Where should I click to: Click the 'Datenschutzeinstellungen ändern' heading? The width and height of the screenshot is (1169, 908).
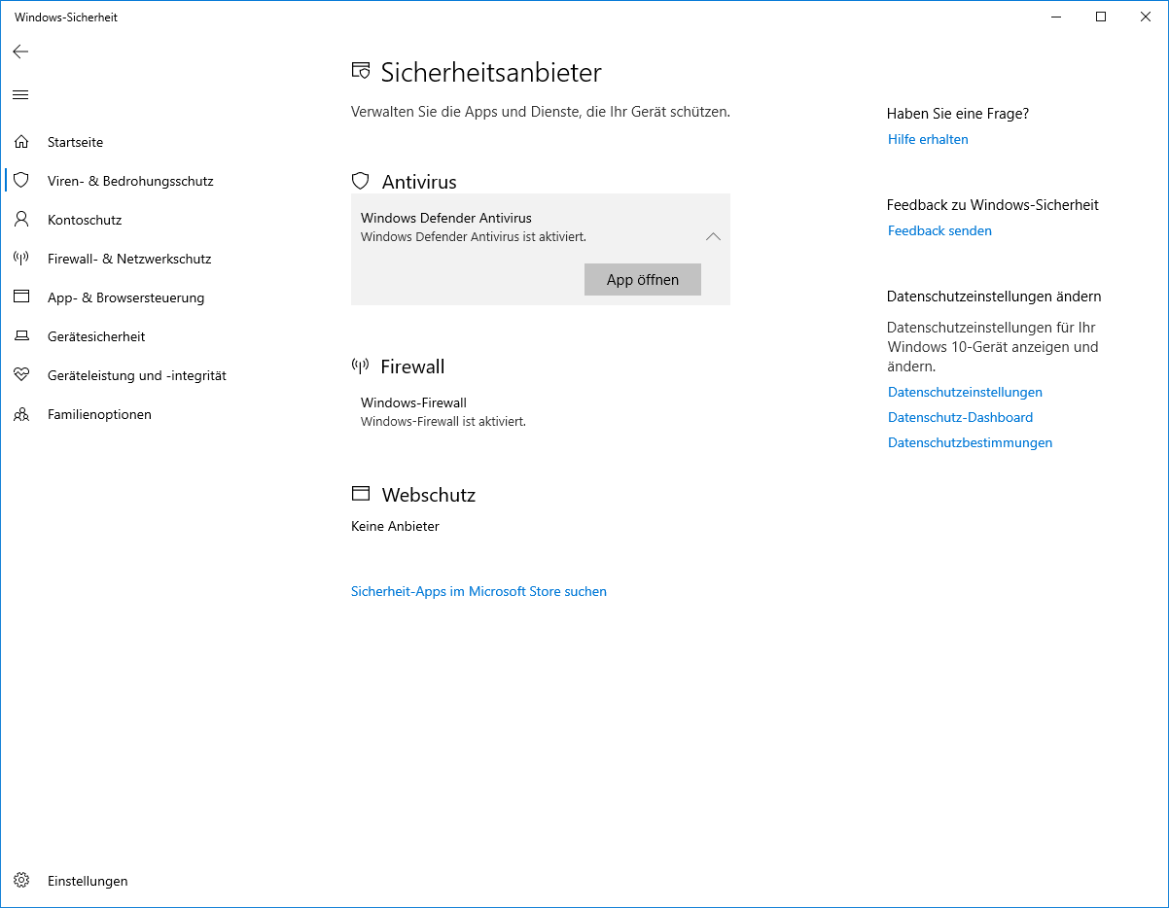(994, 297)
